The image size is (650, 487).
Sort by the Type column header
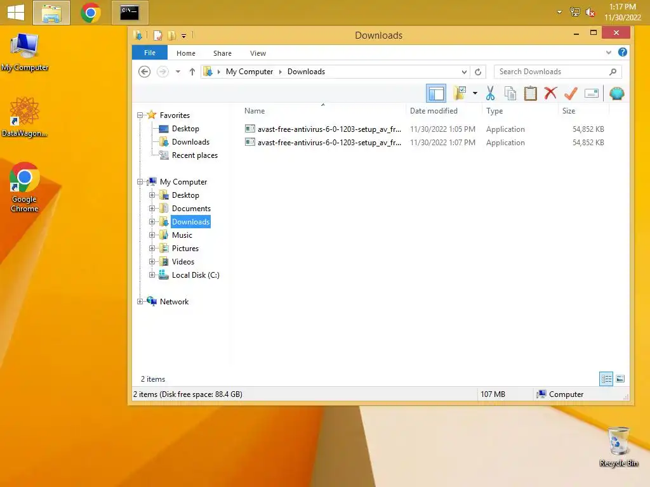494,110
